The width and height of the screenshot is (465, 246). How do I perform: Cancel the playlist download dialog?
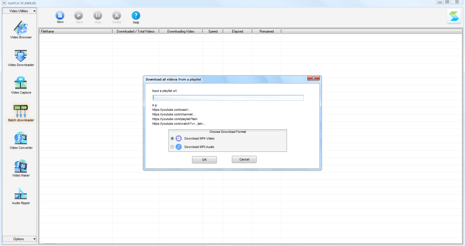click(x=244, y=160)
